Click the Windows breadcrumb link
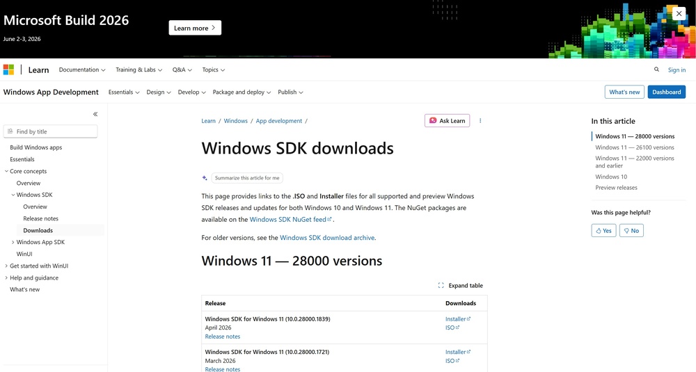The height and width of the screenshot is (372, 696). click(236, 120)
